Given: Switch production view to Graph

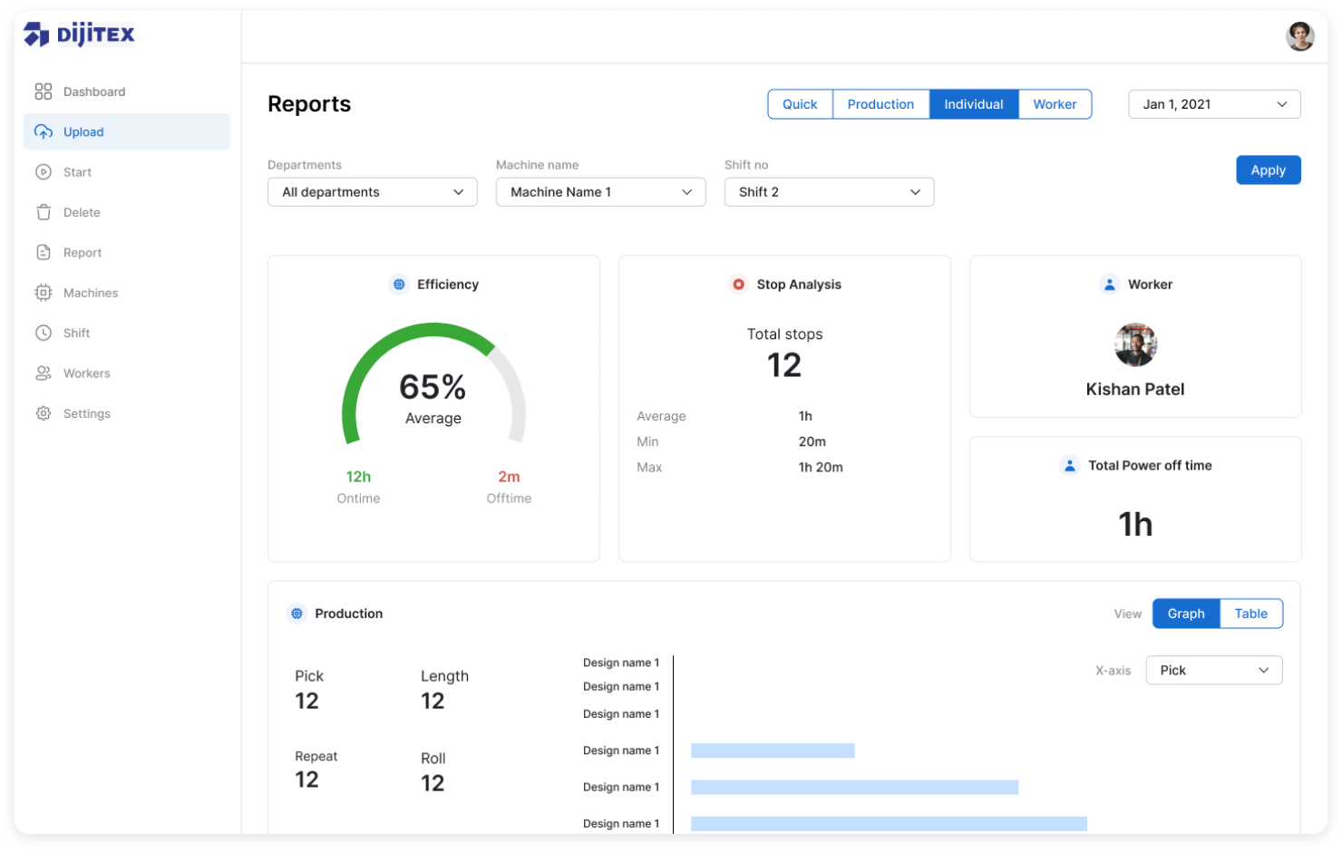Looking at the screenshot, I should (1185, 614).
